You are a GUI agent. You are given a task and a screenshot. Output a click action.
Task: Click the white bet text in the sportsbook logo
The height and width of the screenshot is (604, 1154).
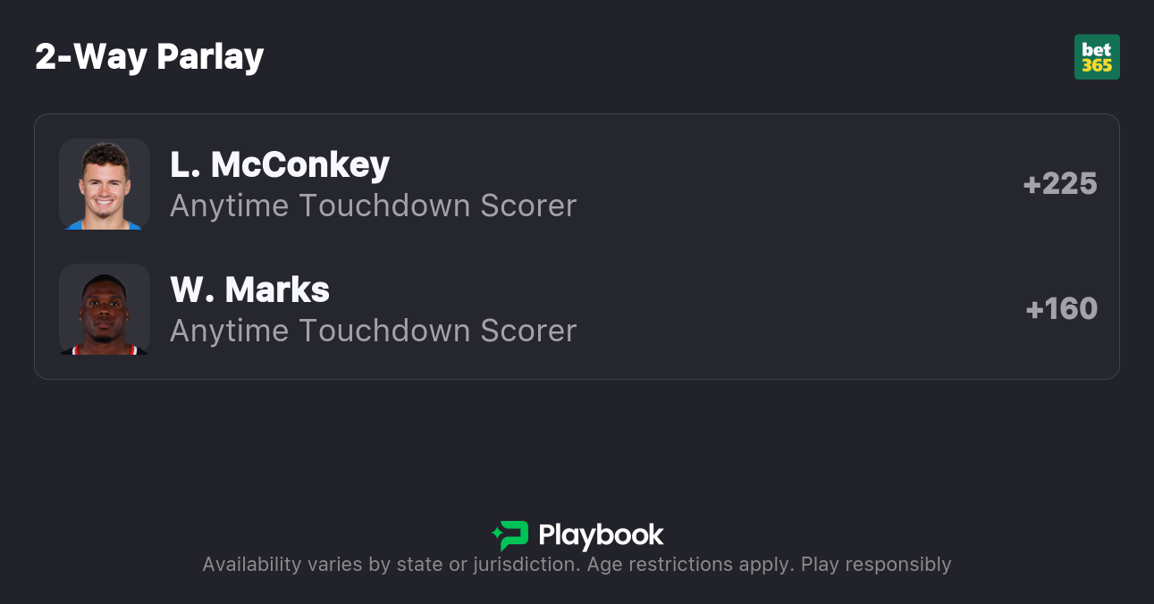tap(1097, 49)
